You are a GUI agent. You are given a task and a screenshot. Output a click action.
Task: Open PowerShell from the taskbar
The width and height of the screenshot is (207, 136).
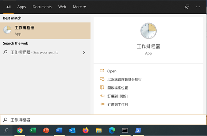tap(138, 131)
